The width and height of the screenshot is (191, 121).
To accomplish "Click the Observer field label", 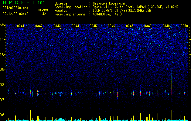I will 62,3.
